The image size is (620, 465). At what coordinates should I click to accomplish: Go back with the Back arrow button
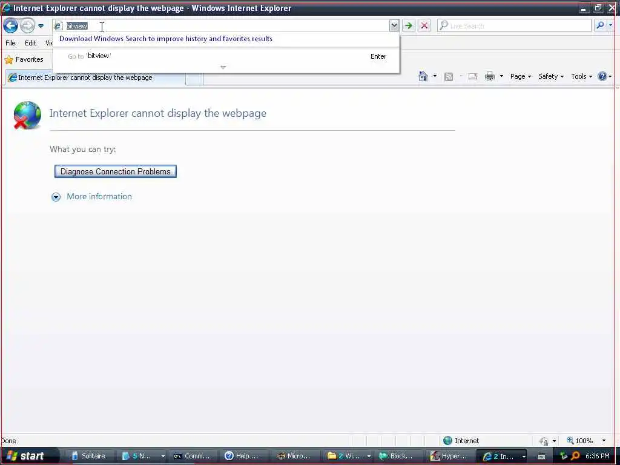pos(11,26)
